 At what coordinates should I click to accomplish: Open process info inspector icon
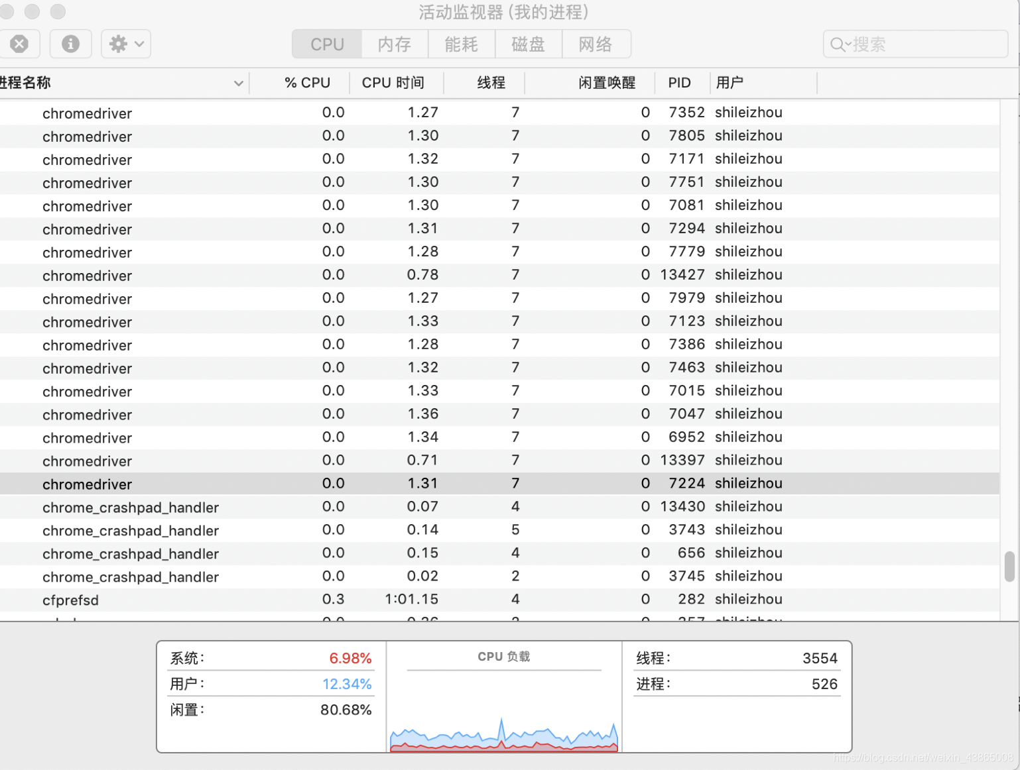click(x=70, y=44)
